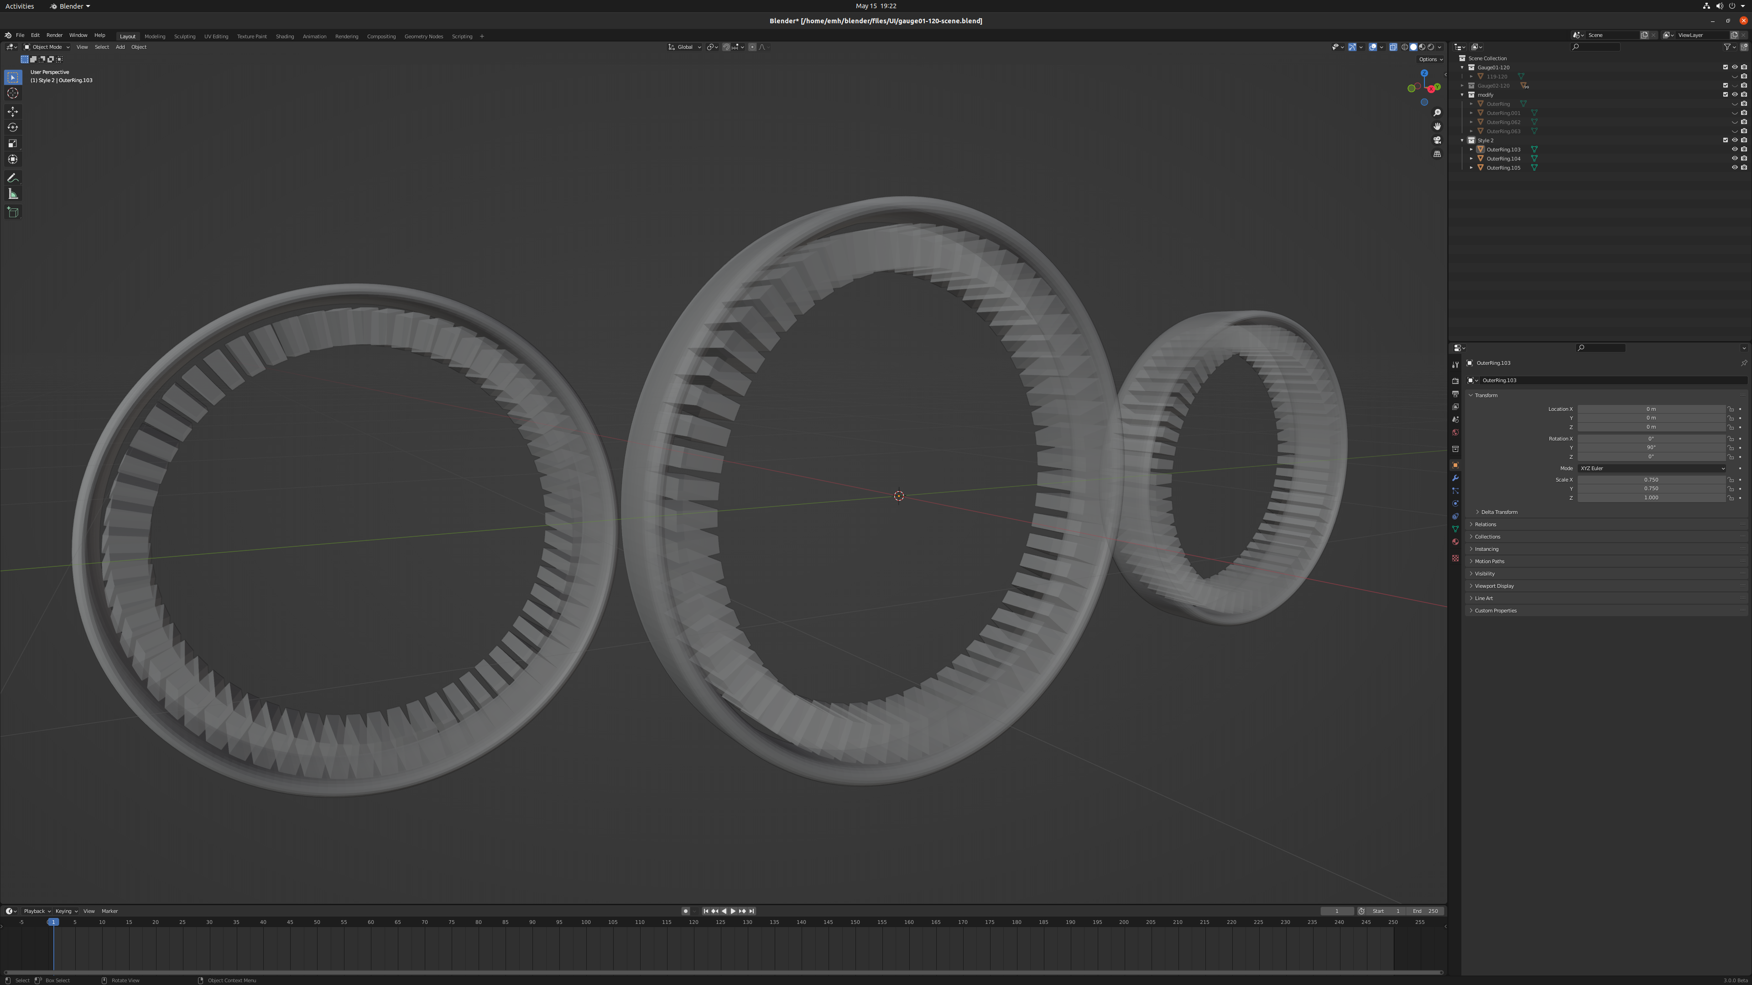Toggle X-ray display in viewport header
Viewport: 1752px width, 985px height.
tap(1393, 47)
